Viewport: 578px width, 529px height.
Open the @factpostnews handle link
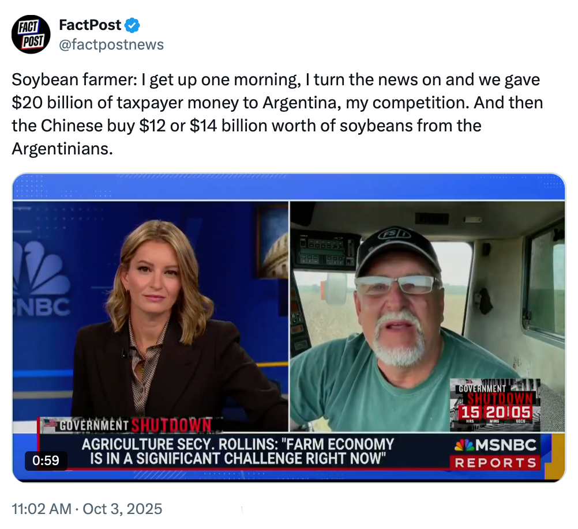[x=111, y=44]
